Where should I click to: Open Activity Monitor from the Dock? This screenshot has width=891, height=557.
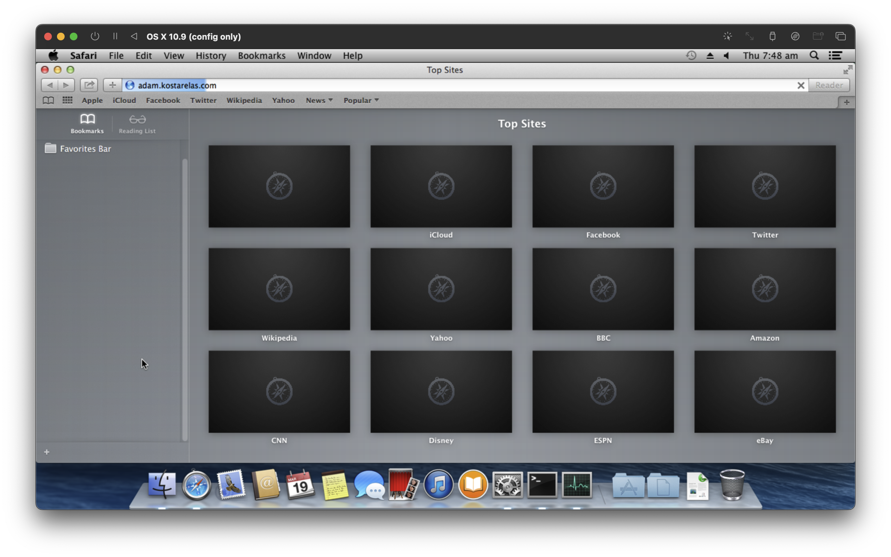pyautogui.click(x=577, y=485)
